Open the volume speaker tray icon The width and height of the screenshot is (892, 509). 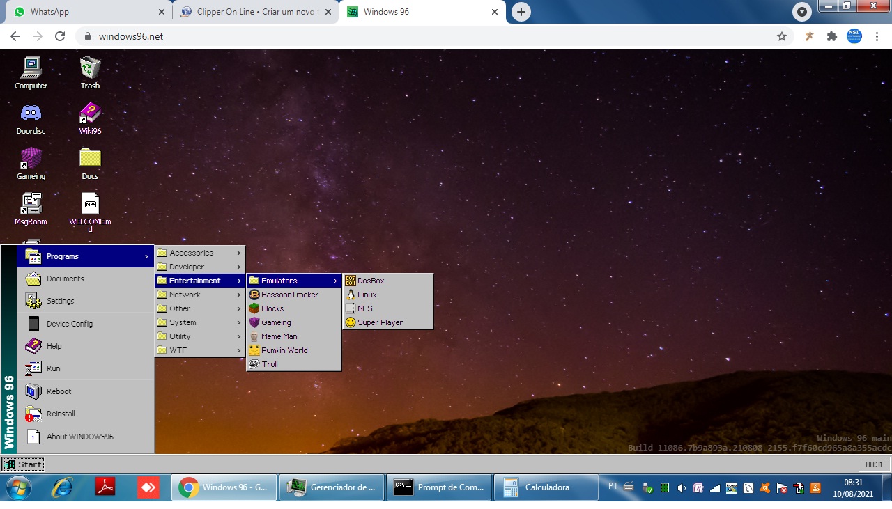pos(682,488)
